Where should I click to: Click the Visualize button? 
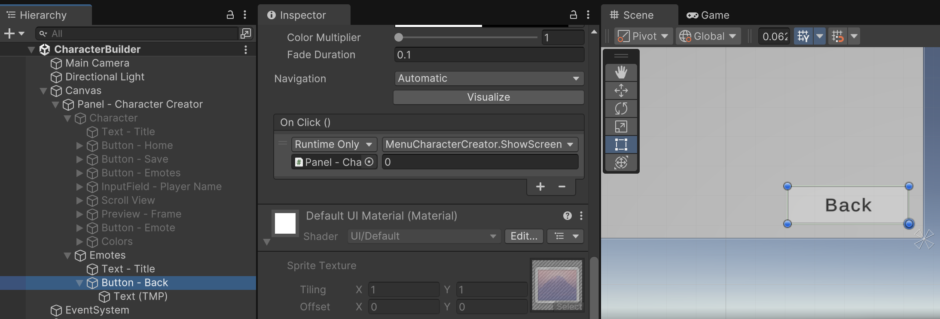(488, 97)
